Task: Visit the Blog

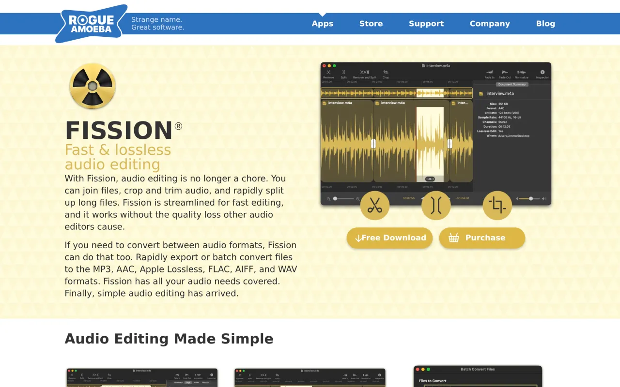Action: (545, 23)
